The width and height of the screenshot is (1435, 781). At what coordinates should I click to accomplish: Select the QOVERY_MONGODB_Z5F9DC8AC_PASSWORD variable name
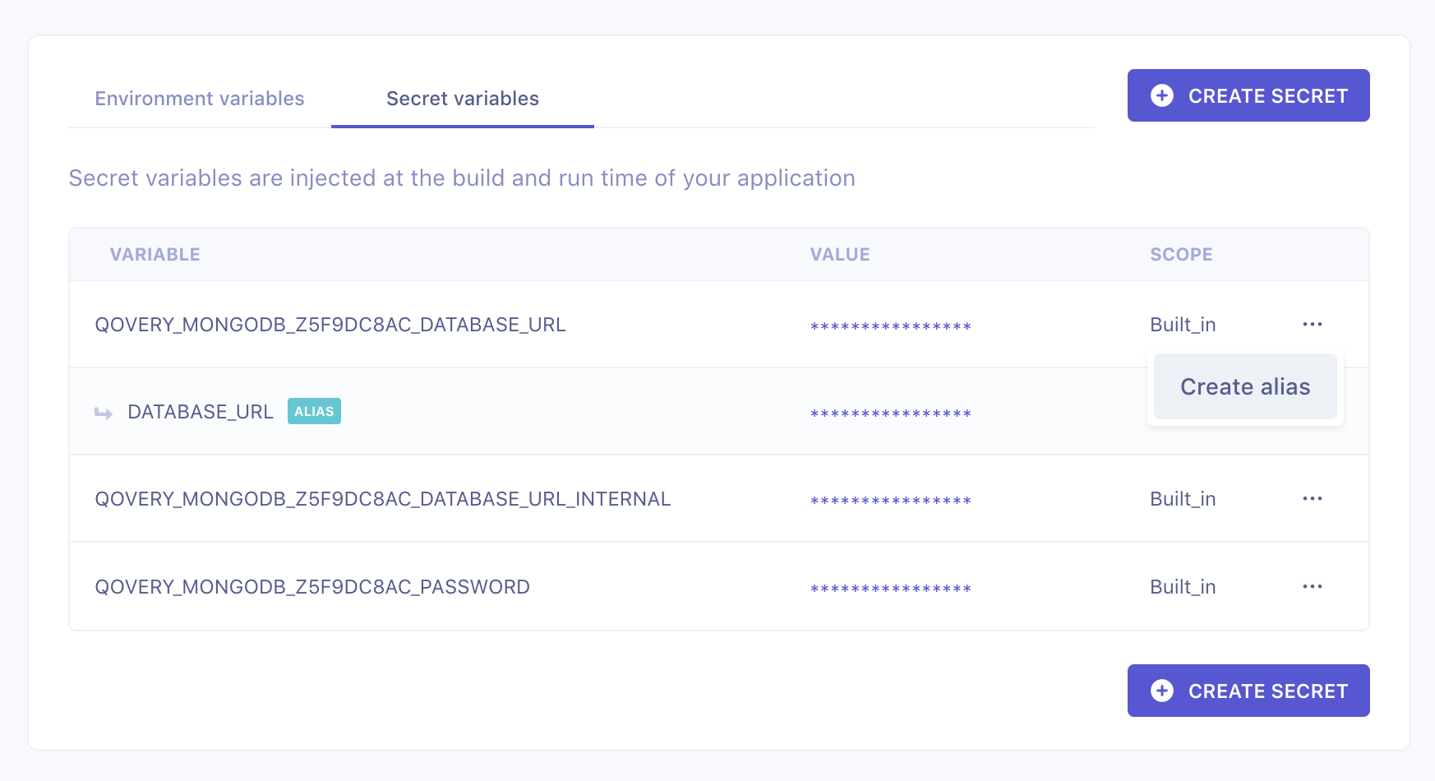[x=312, y=587]
